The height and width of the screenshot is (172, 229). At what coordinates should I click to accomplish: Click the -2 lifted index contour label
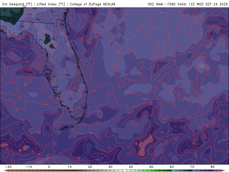[x=197, y=21]
